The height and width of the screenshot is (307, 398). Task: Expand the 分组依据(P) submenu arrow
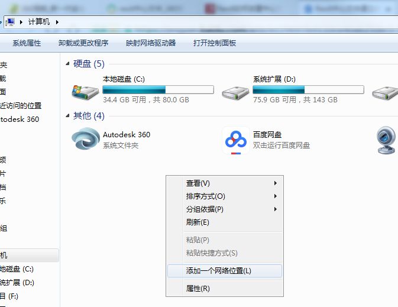point(276,209)
